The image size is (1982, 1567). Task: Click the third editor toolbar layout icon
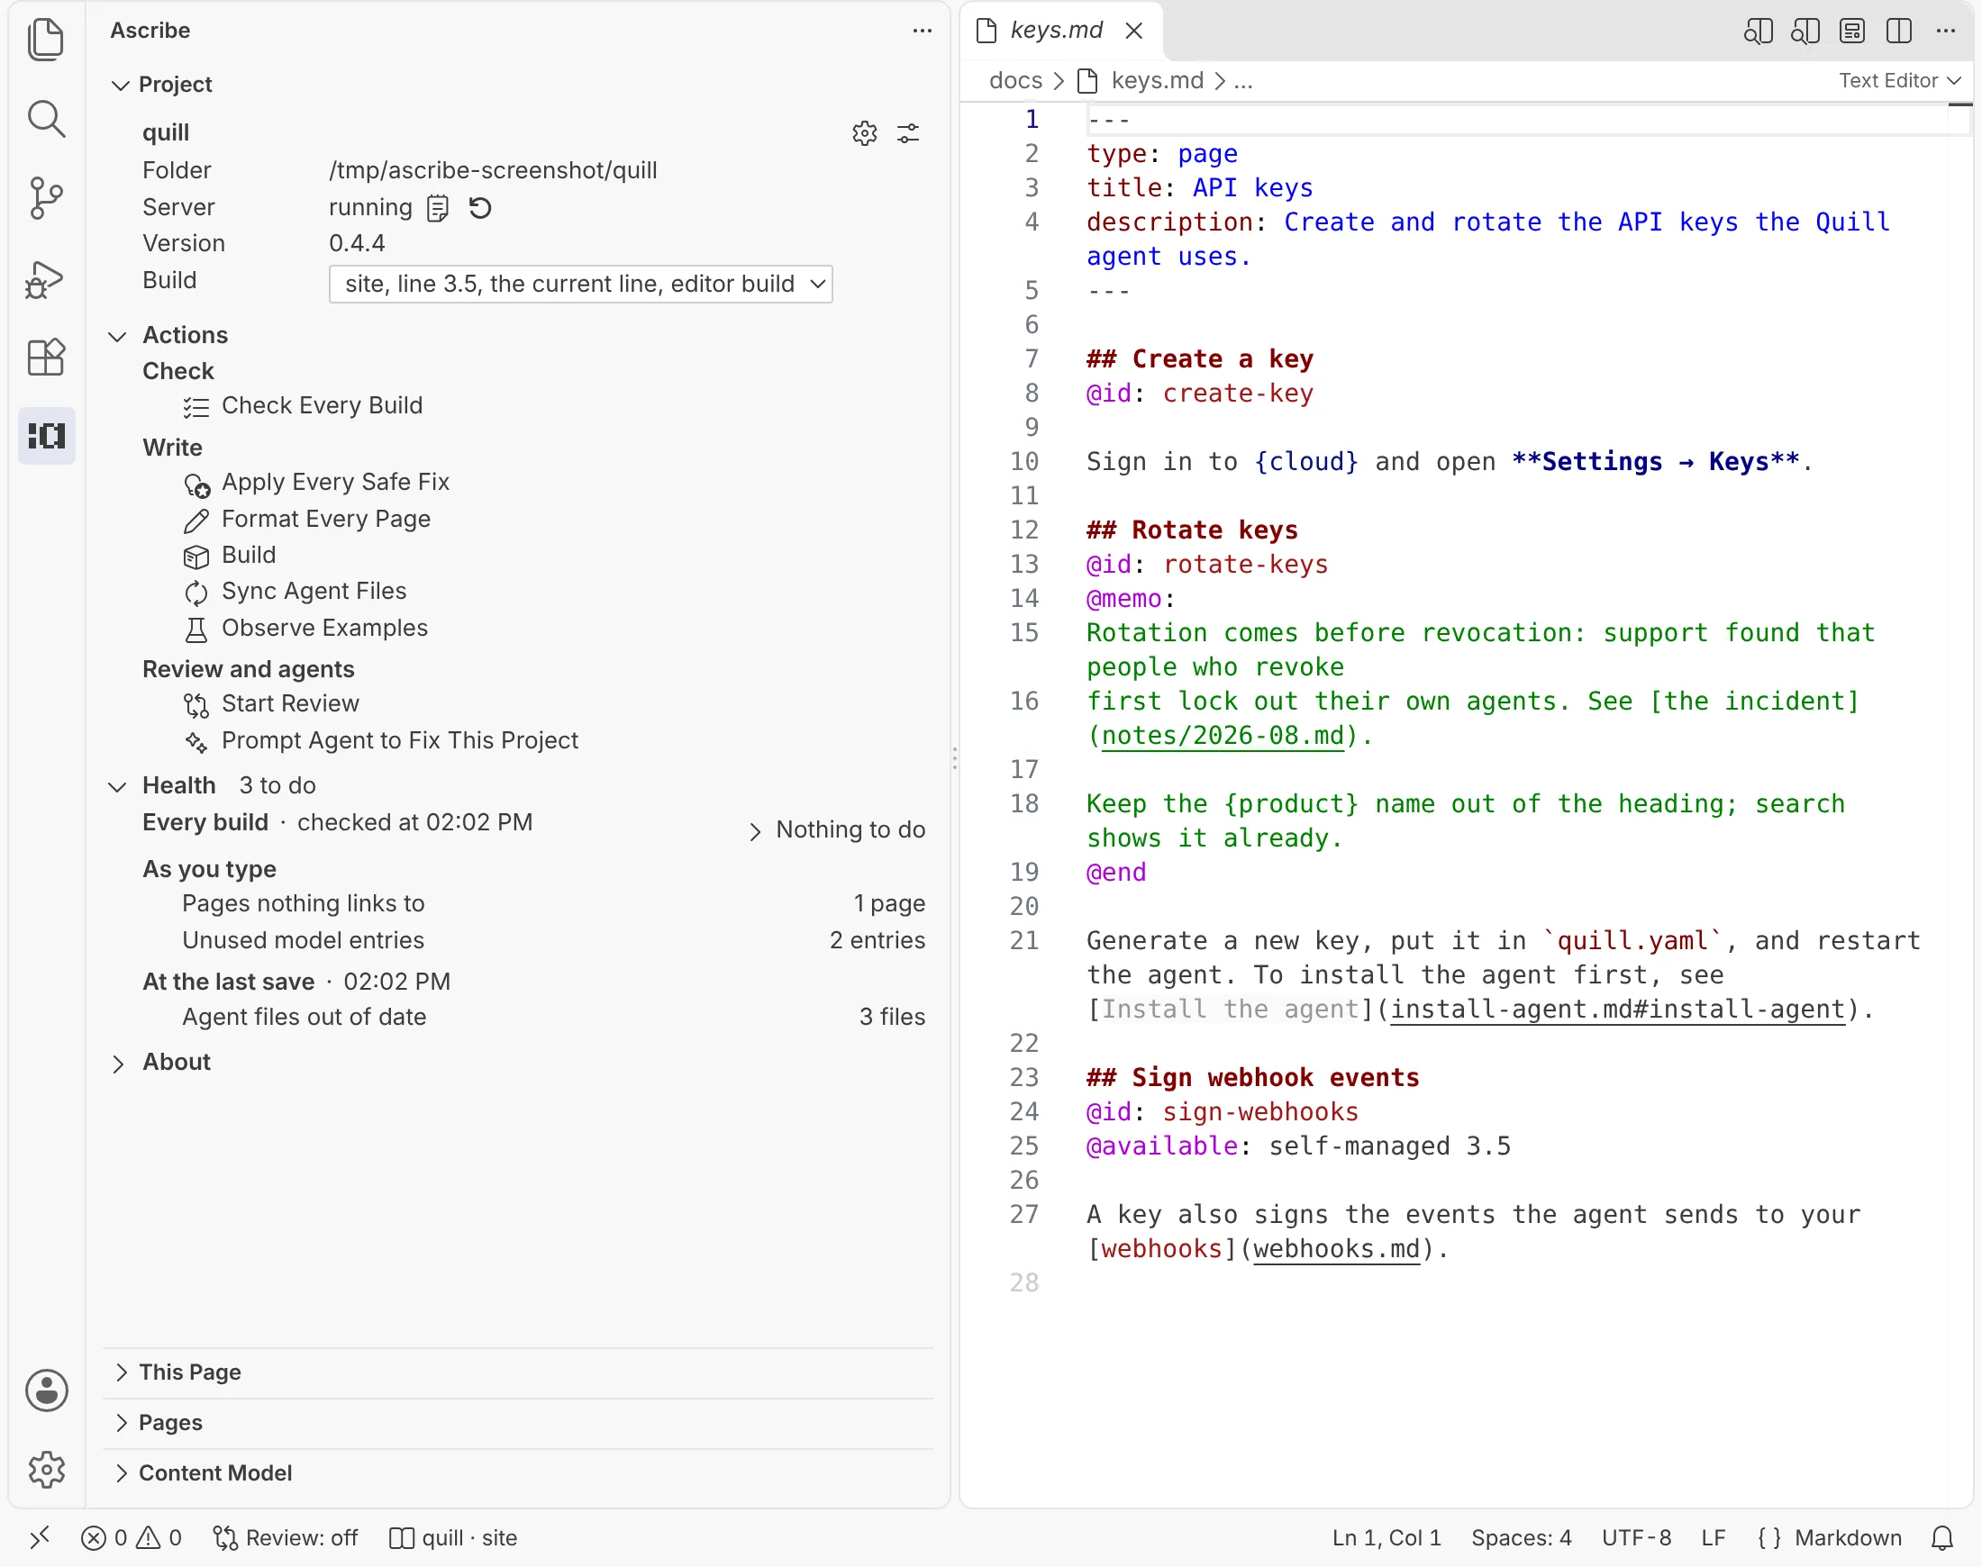click(x=1851, y=32)
